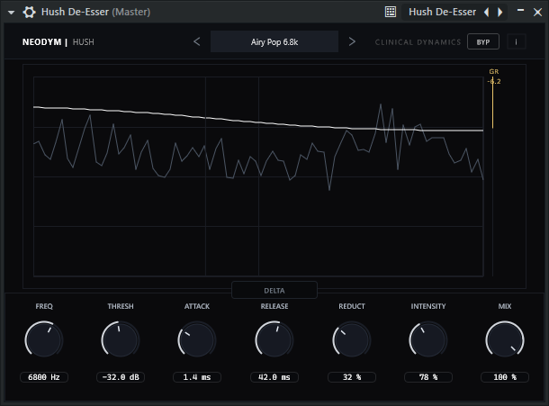Open the preset grid browser icon

coord(391,12)
